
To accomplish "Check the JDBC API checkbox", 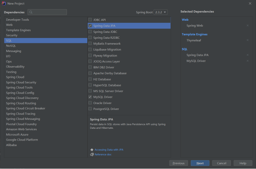I will pyautogui.click(x=90, y=20).
